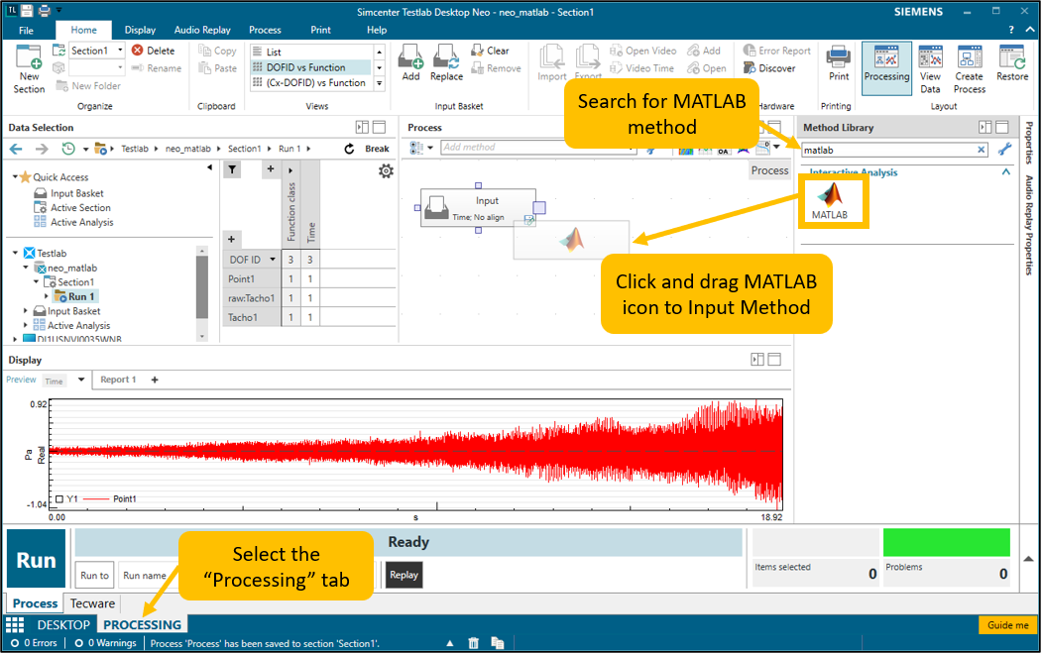Screen dimensions: 1042x653
Task: Click the green Problems status indicator
Action: tap(946, 542)
